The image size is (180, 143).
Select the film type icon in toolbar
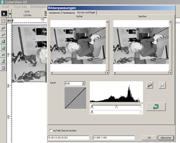(4, 14)
